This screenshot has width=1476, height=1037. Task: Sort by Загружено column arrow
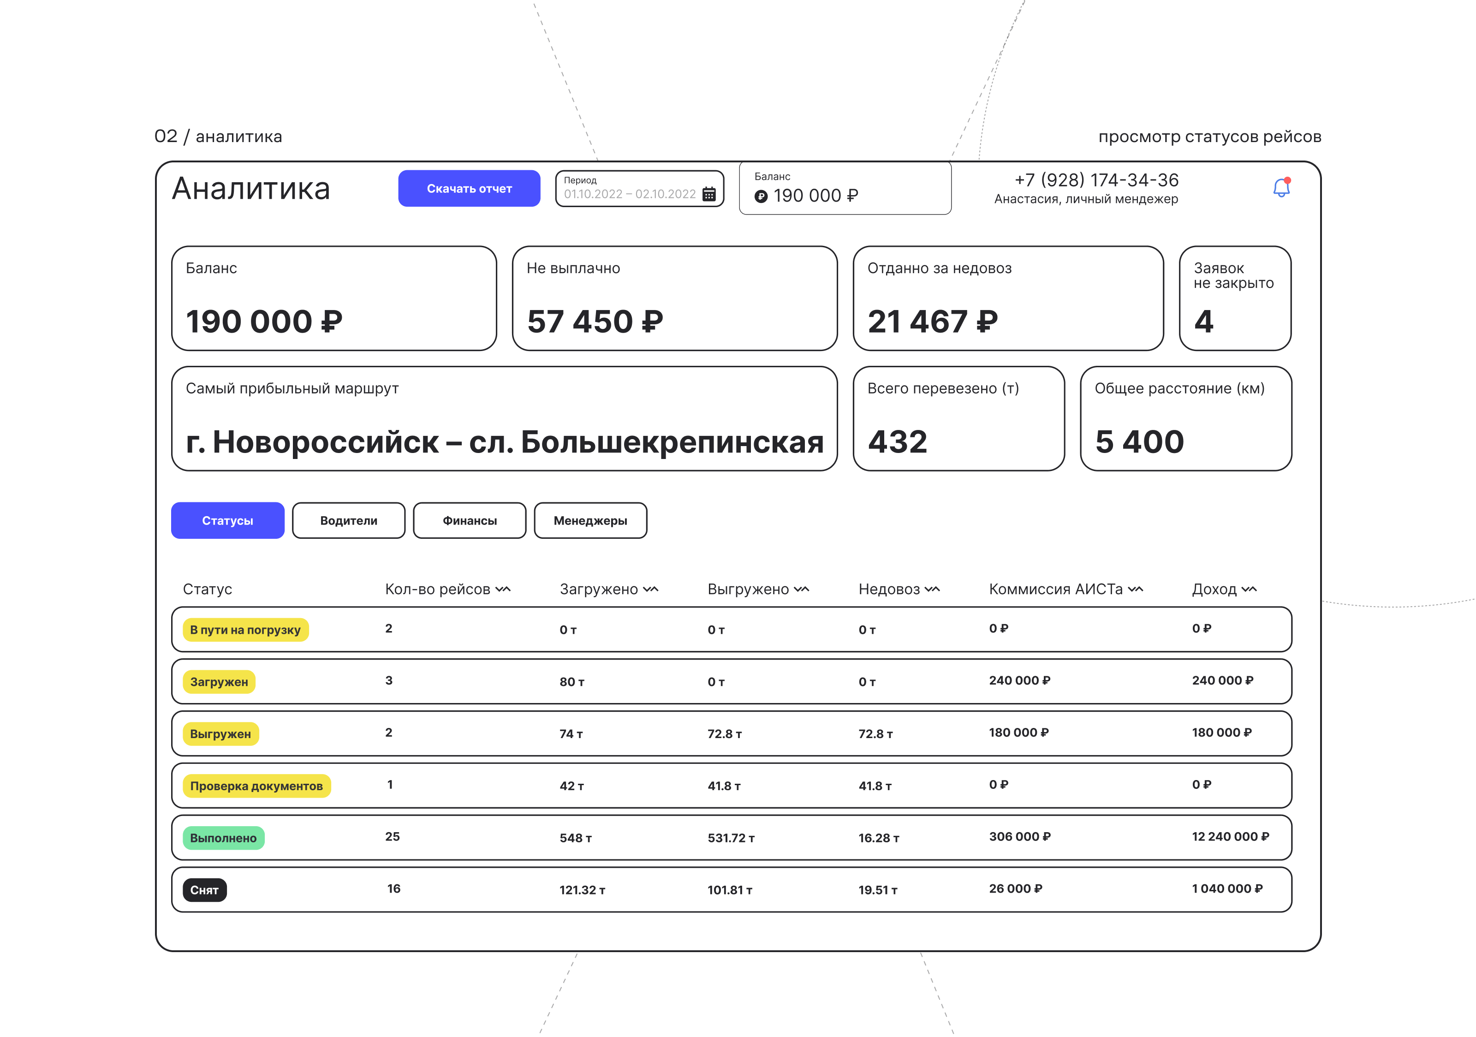(x=650, y=589)
